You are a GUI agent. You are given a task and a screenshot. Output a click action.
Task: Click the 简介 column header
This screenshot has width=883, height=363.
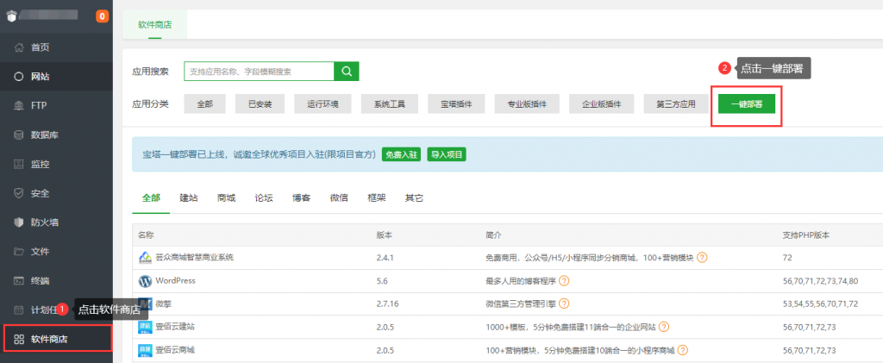[x=493, y=235]
